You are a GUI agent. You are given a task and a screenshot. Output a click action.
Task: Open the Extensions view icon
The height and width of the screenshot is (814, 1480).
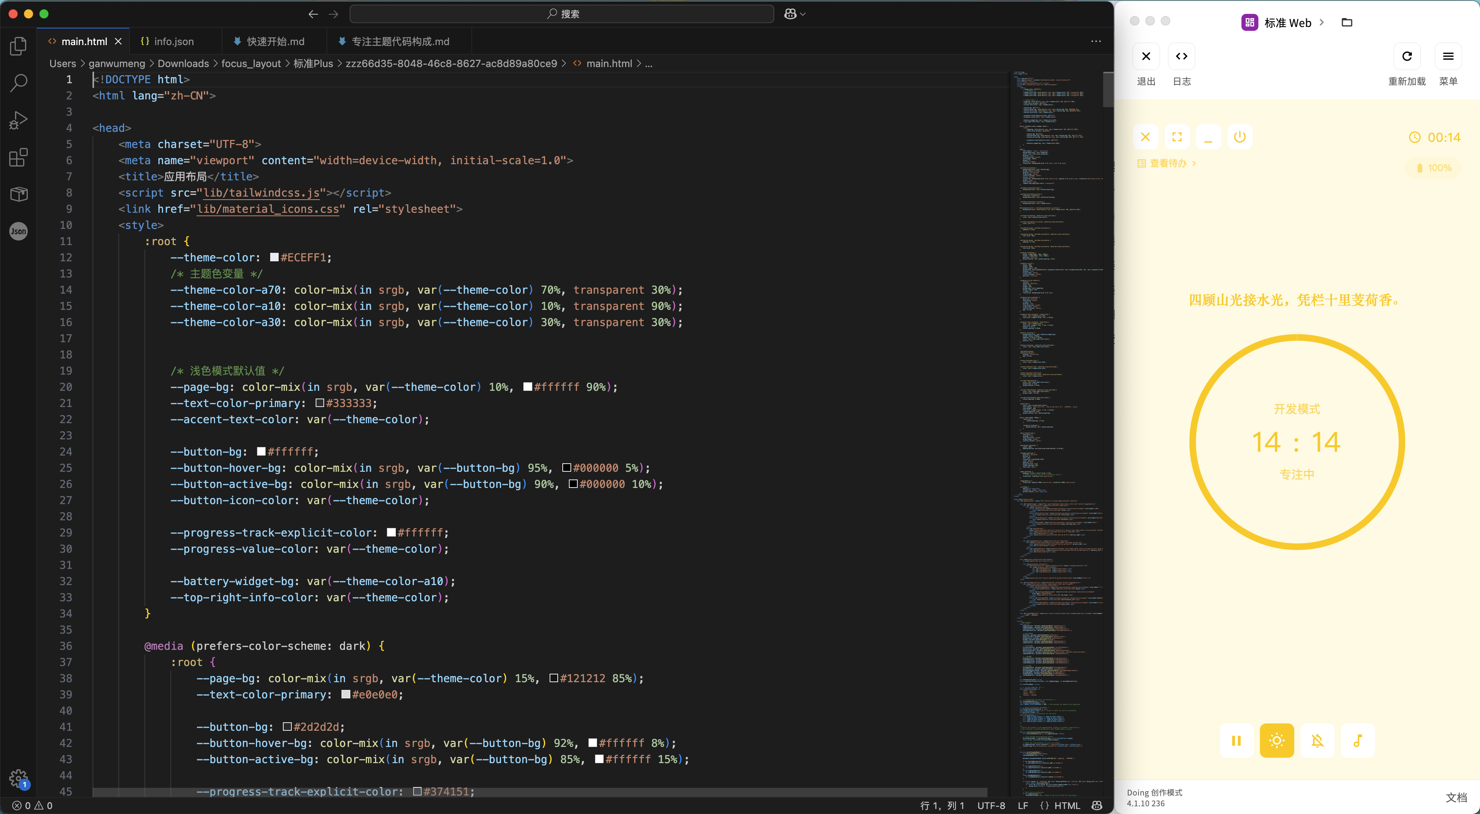[x=18, y=157]
